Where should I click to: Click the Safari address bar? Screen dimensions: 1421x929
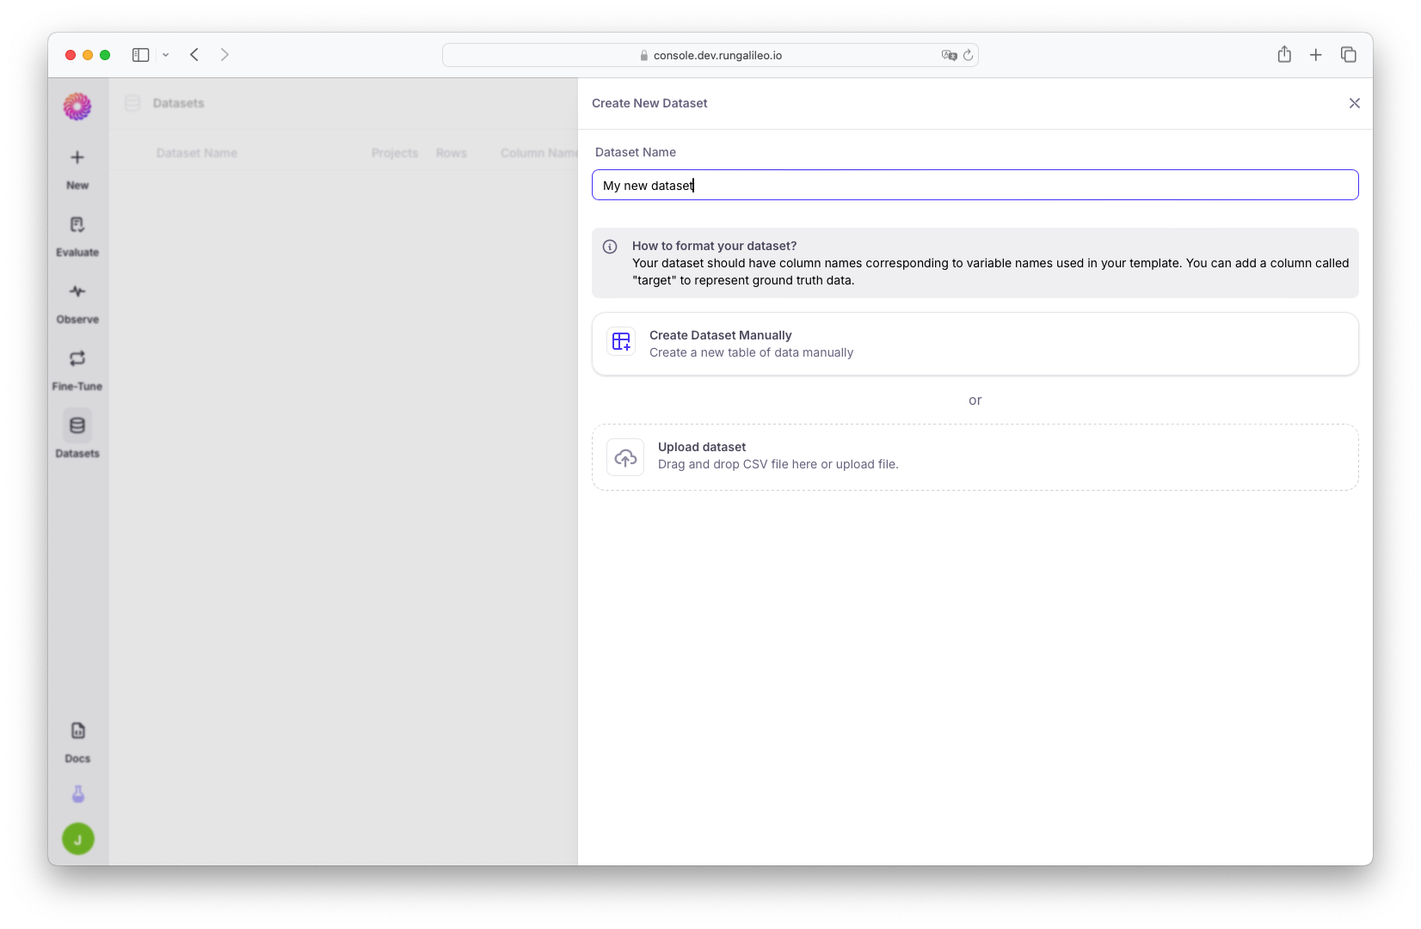point(710,55)
